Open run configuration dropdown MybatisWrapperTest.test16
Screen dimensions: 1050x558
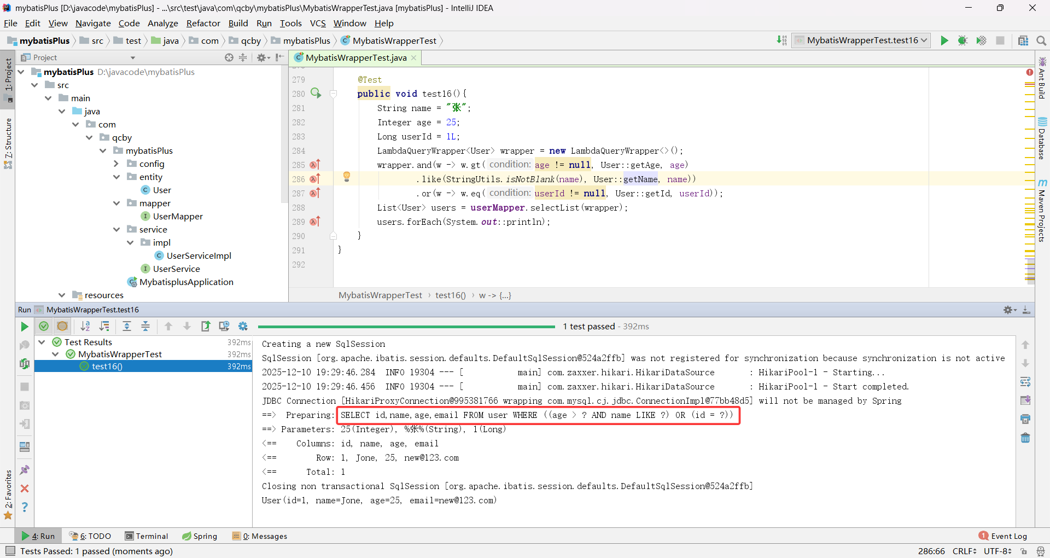click(x=861, y=40)
